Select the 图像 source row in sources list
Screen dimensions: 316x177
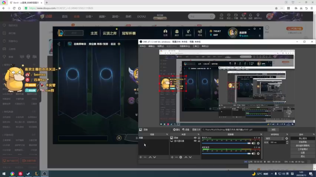tap(185, 138)
